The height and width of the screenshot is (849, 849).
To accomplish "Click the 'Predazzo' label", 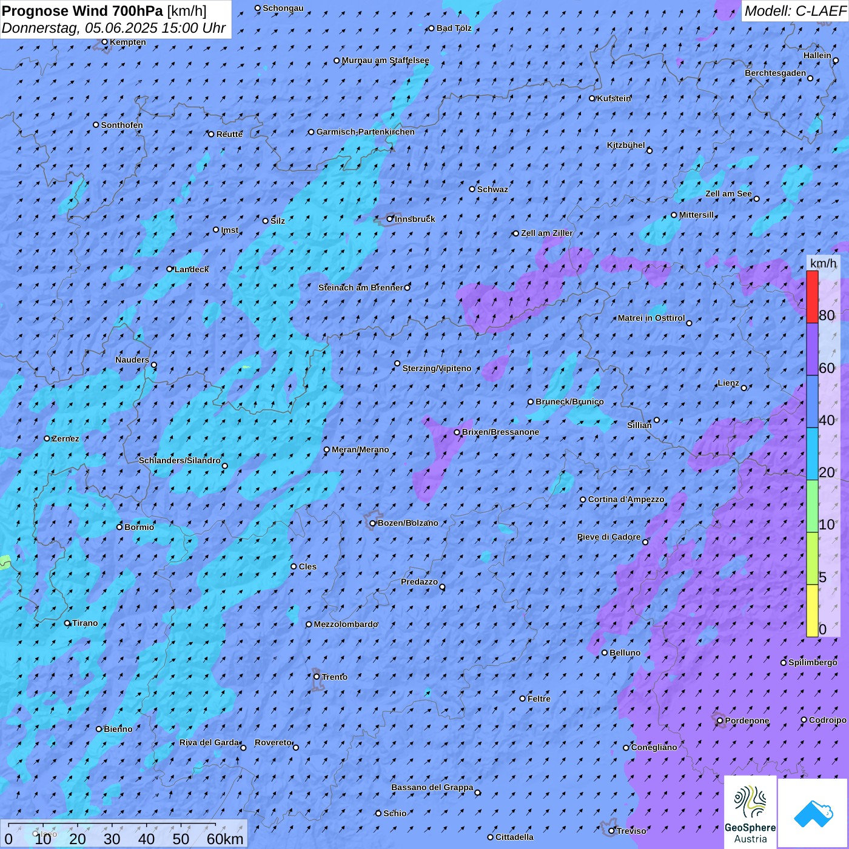I will click(419, 582).
